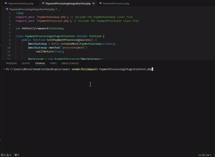Switch to the PORTS panel tab
Screen dimensions: 215x157
[x=53, y=63]
